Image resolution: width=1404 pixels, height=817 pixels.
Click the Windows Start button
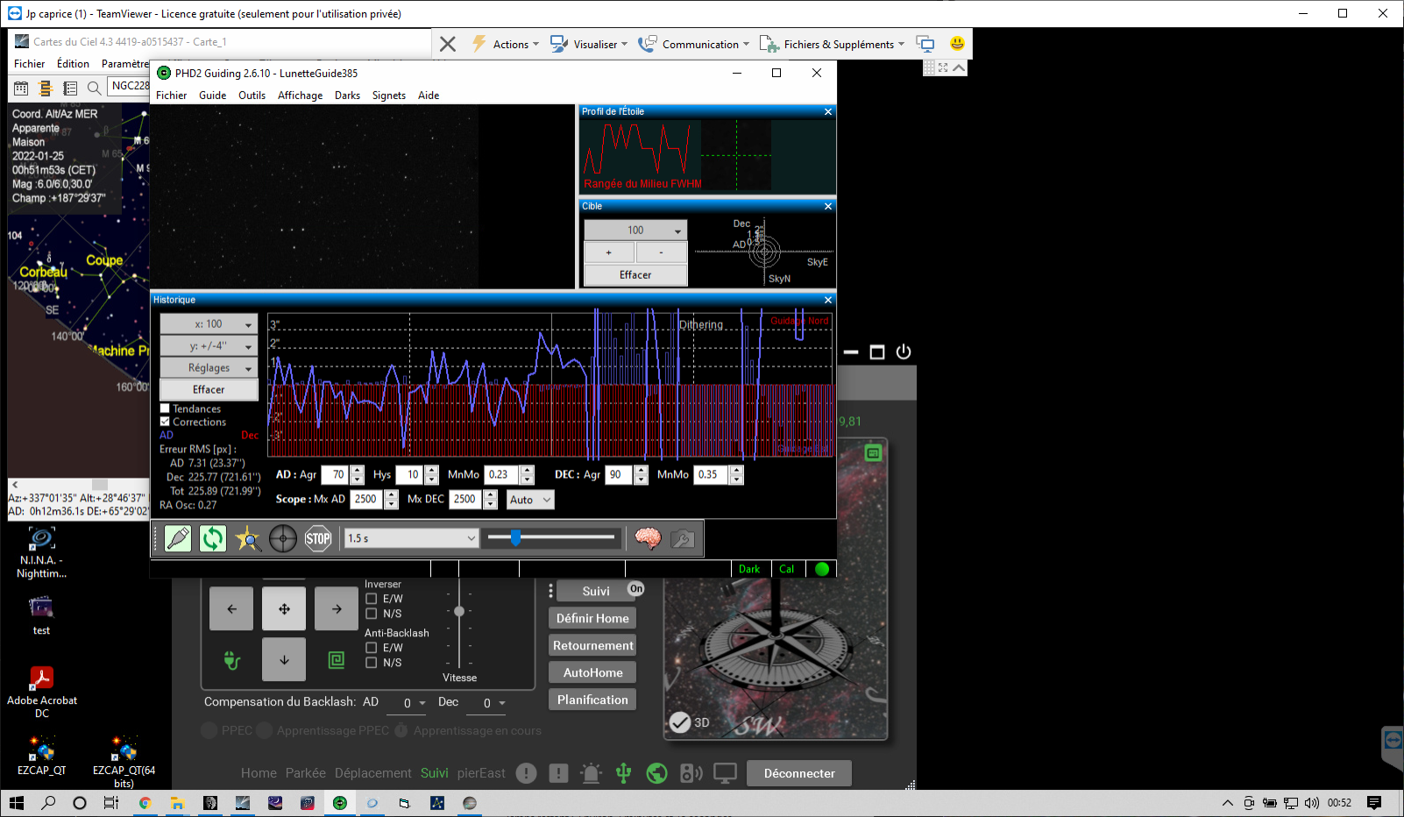17,803
